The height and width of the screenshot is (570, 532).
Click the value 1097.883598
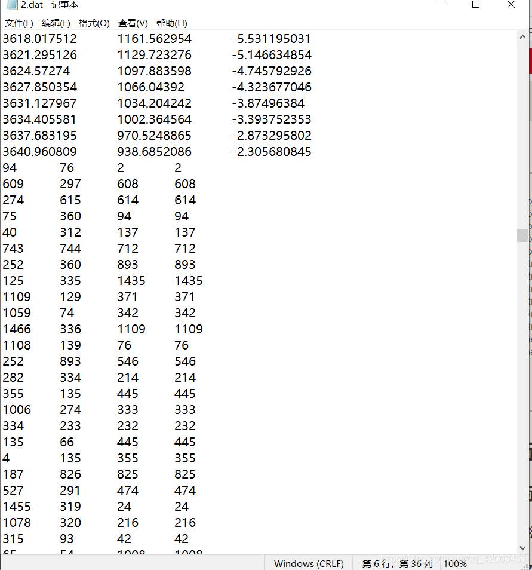click(155, 71)
